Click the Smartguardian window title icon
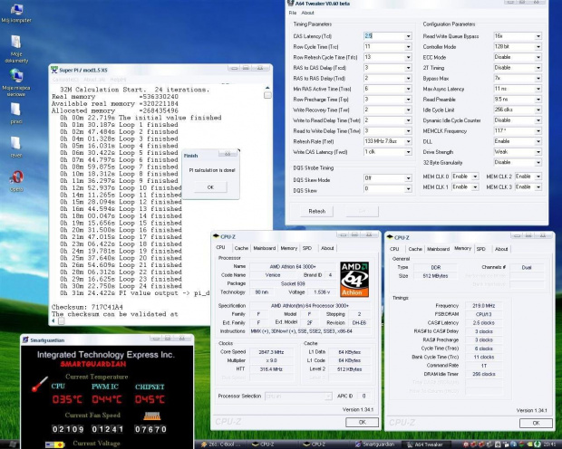 (25, 339)
